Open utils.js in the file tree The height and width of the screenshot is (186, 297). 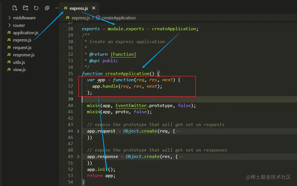point(19,62)
